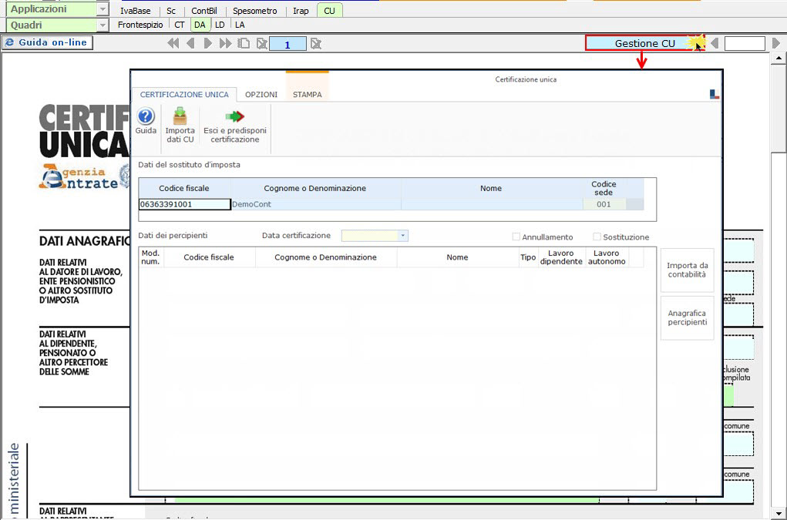Click the Tipo column header

(528, 257)
